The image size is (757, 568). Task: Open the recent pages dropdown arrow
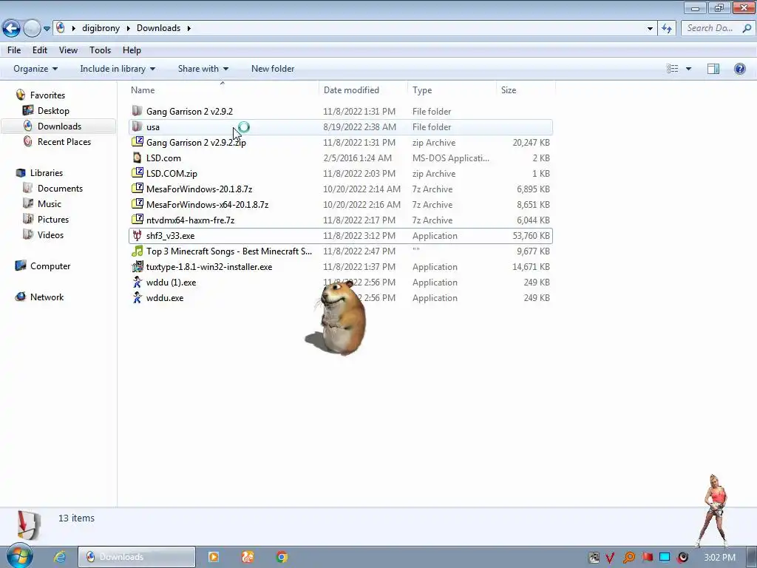point(47,29)
